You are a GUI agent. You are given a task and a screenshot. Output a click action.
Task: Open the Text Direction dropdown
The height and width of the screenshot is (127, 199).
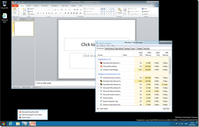click(90, 9)
